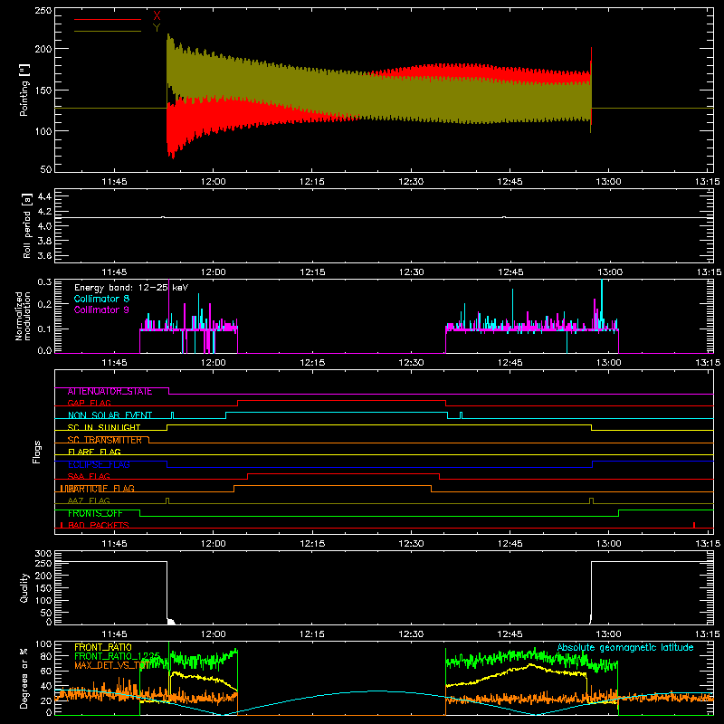Click the Pointing axis title
724x724 pixels.
24,90
